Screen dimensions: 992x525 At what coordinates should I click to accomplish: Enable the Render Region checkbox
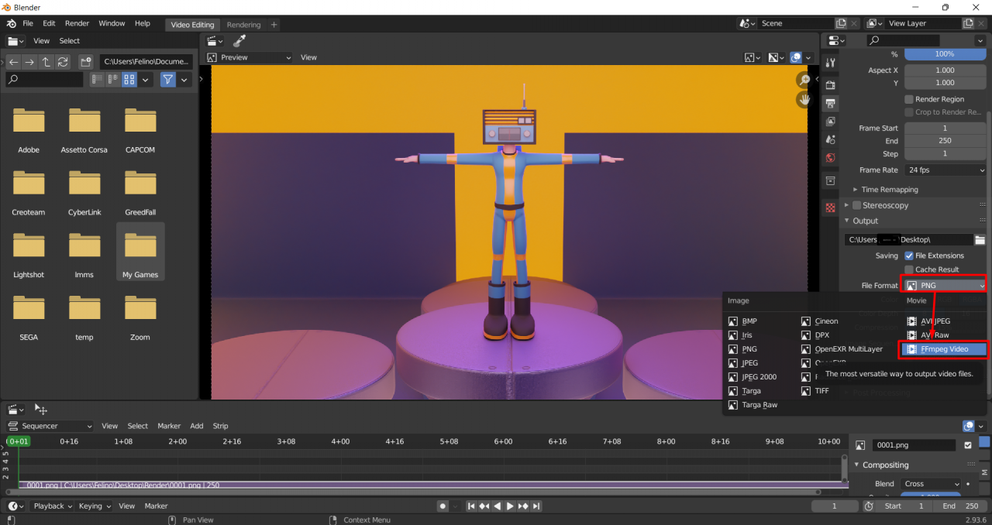(x=909, y=99)
